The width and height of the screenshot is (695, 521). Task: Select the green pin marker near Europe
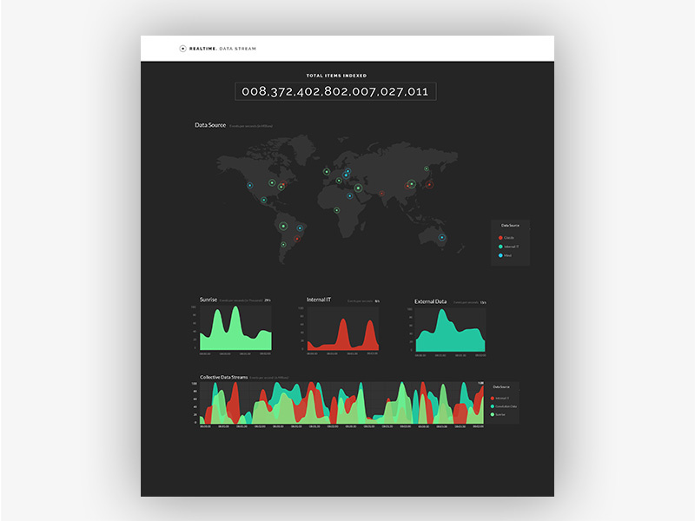(327, 171)
